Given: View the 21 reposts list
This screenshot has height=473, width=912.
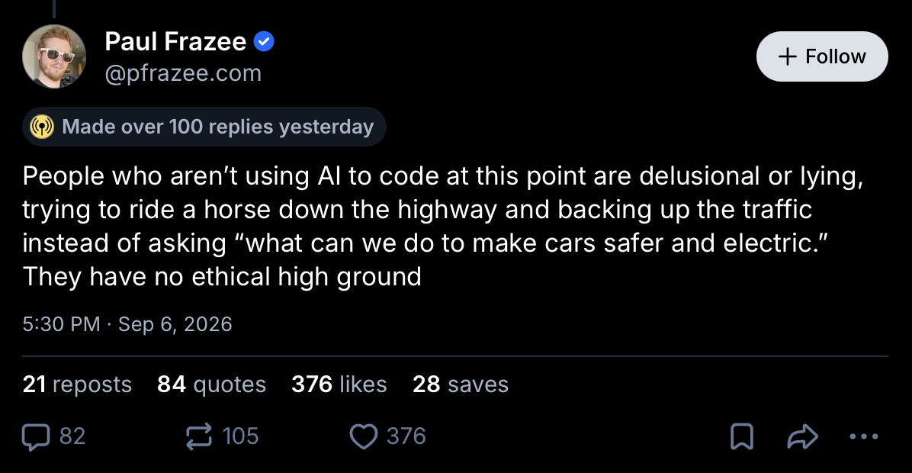Looking at the screenshot, I should point(77,385).
